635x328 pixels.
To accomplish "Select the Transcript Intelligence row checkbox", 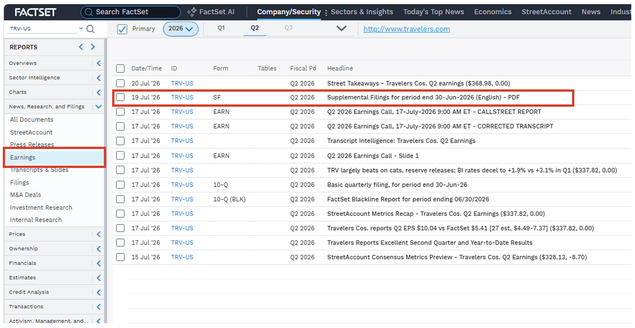I will tap(120, 141).
